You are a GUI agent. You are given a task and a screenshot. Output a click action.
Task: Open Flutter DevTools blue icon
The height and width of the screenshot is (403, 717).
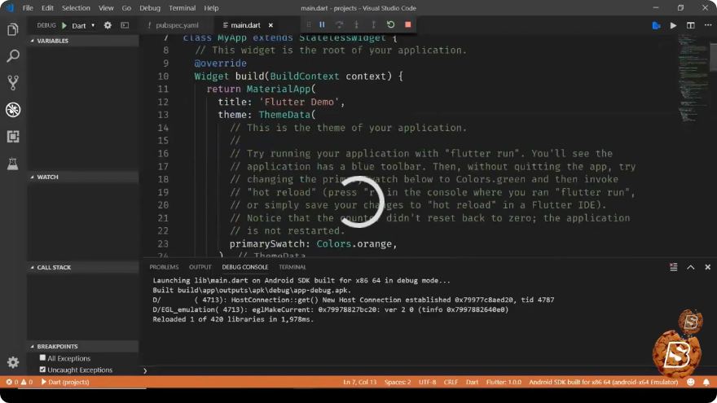656,25
